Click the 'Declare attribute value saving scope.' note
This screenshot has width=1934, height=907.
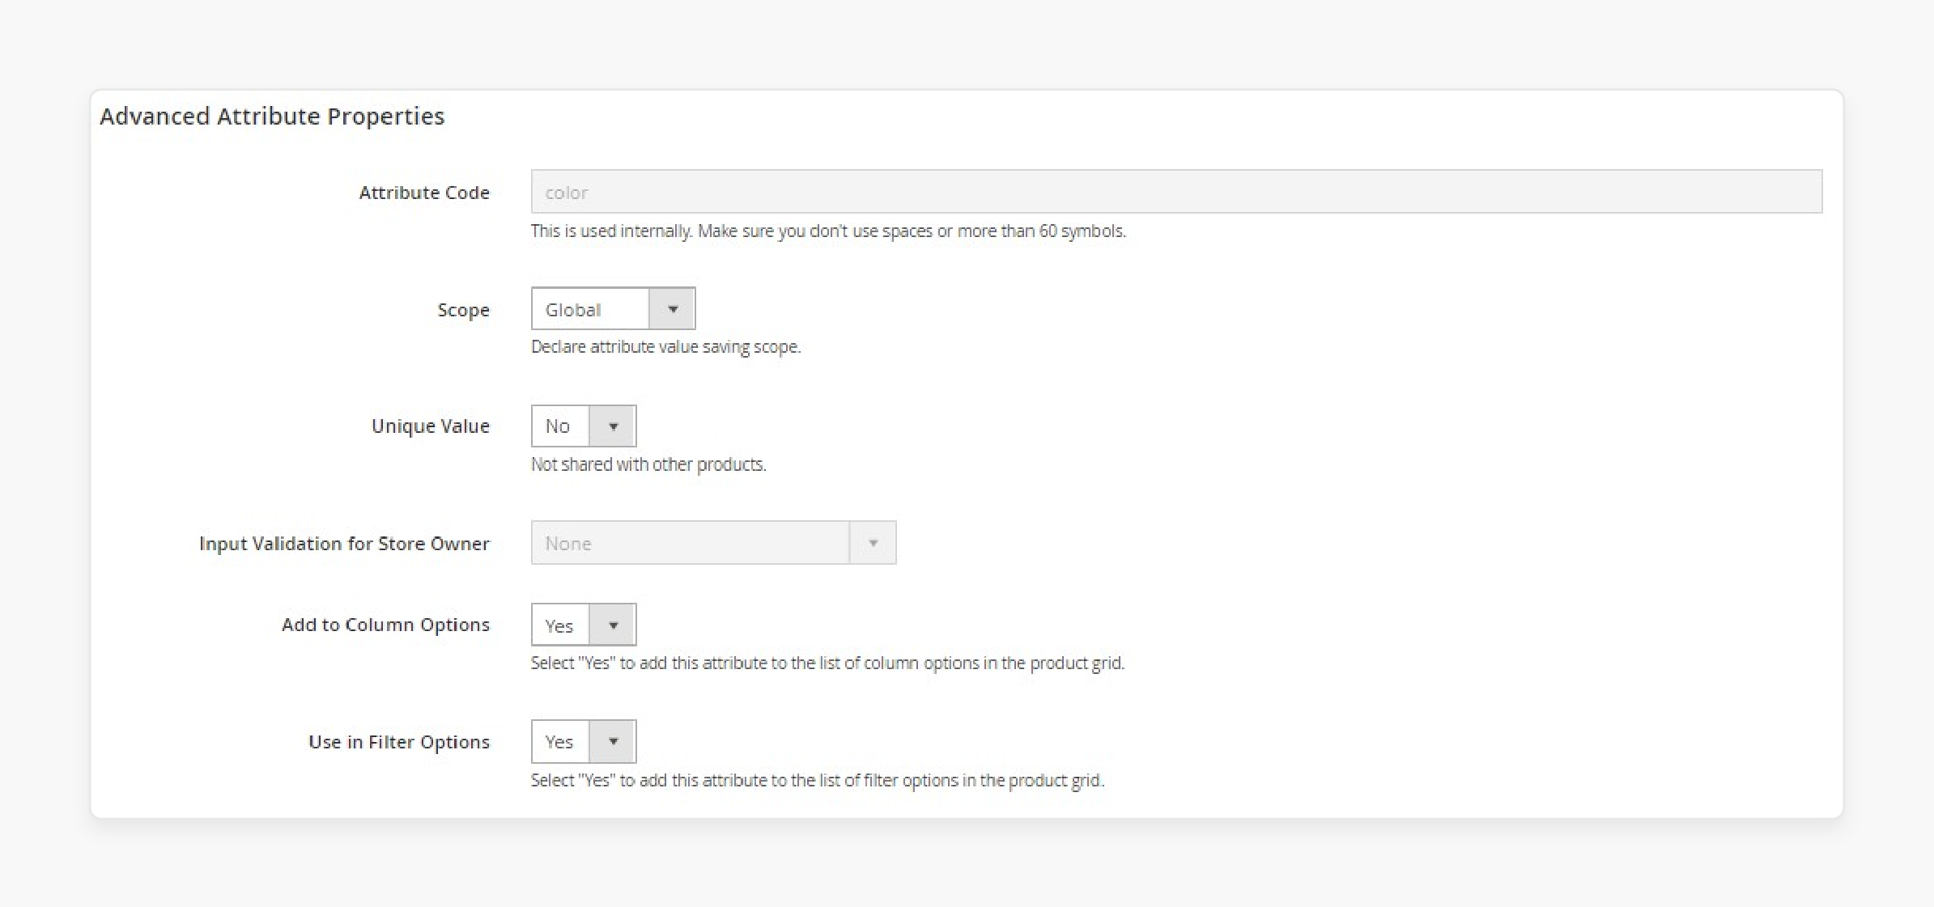click(665, 347)
